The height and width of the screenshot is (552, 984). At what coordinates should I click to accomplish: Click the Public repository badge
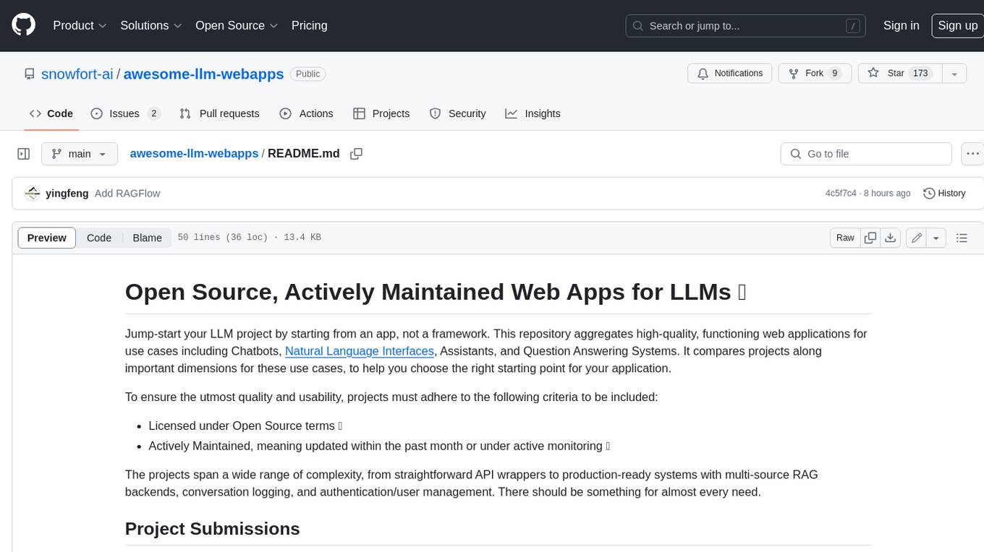pyautogui.click(x=308, y=74)
